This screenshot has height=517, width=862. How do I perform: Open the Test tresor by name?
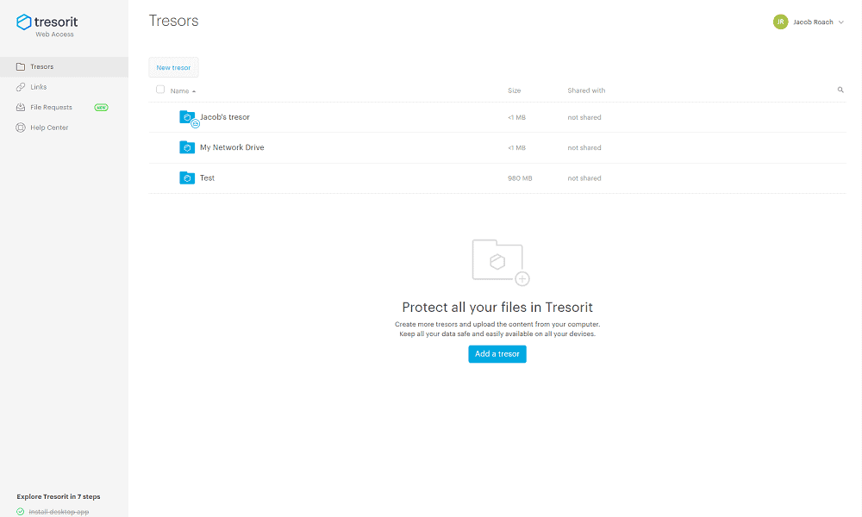[x=207, y=178]
